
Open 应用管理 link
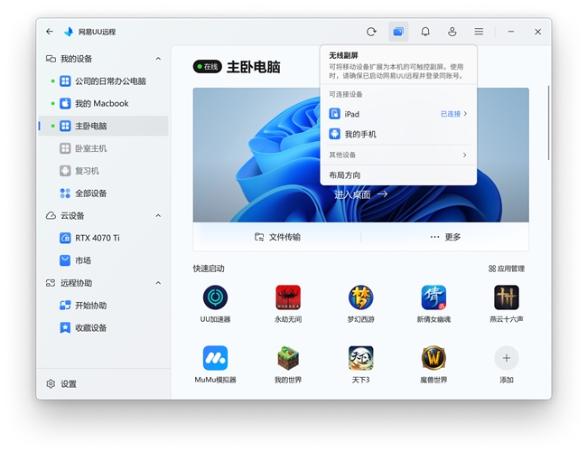click(x=506, y=269)
